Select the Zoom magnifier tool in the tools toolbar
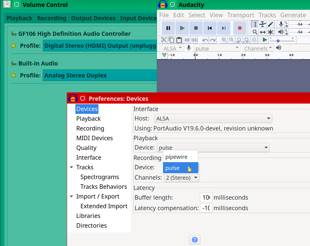 [x=255, y=32]
